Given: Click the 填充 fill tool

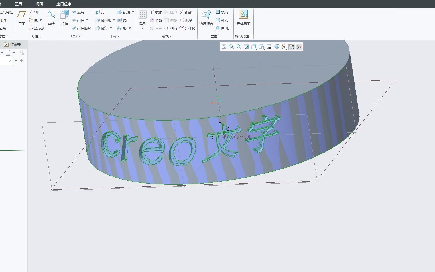Looking at the screenshot, I should pyautogui.click(x=222, y=12).
